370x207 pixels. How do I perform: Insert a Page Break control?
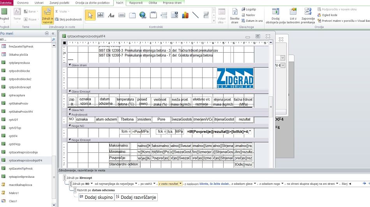point(164,15)
